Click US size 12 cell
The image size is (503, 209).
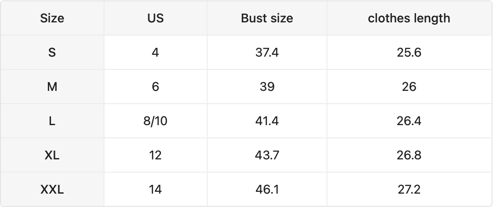coord(155,155)
